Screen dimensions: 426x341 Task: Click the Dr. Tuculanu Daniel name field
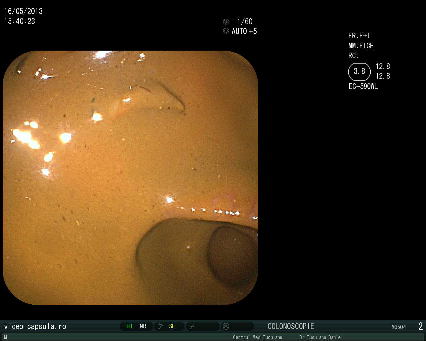[321, 337]
